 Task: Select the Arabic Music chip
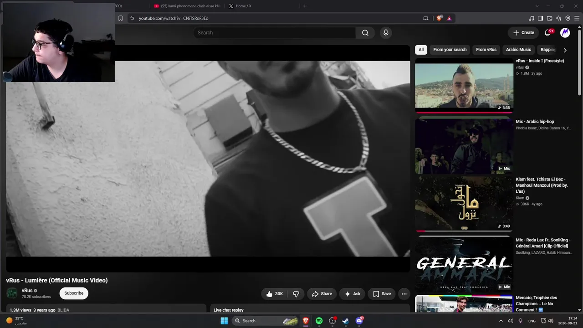point(518,50)
